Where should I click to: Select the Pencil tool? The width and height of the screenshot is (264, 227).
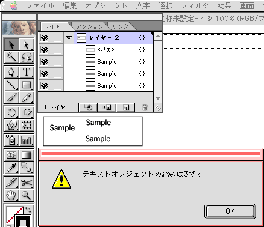pos(27,97)
